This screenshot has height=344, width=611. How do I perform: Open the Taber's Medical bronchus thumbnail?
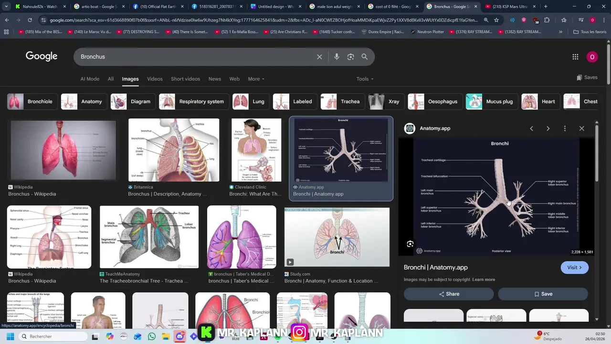pos(242,237)
